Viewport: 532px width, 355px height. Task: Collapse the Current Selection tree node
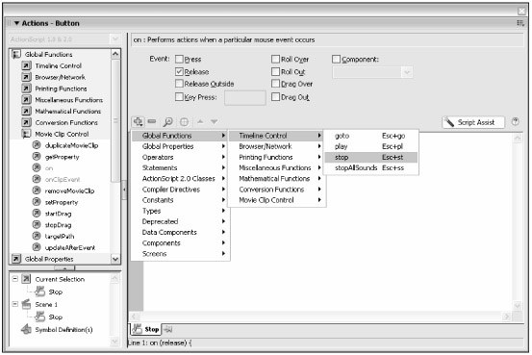[15, 279]
